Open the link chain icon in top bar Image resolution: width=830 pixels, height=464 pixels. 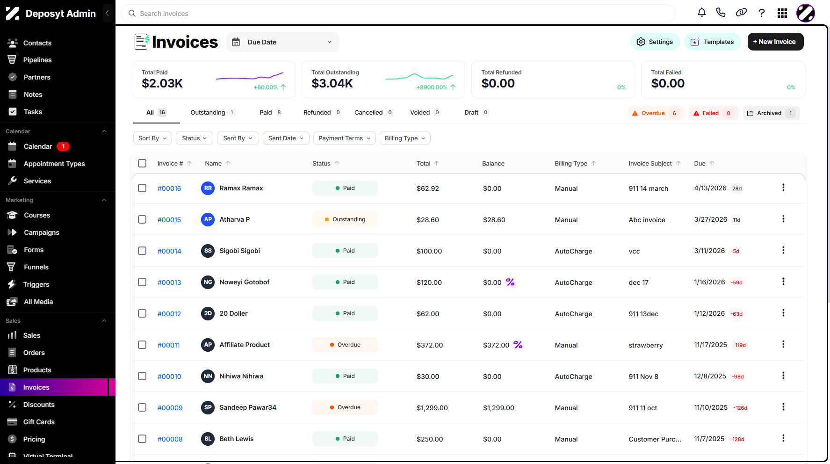(741, 13)
